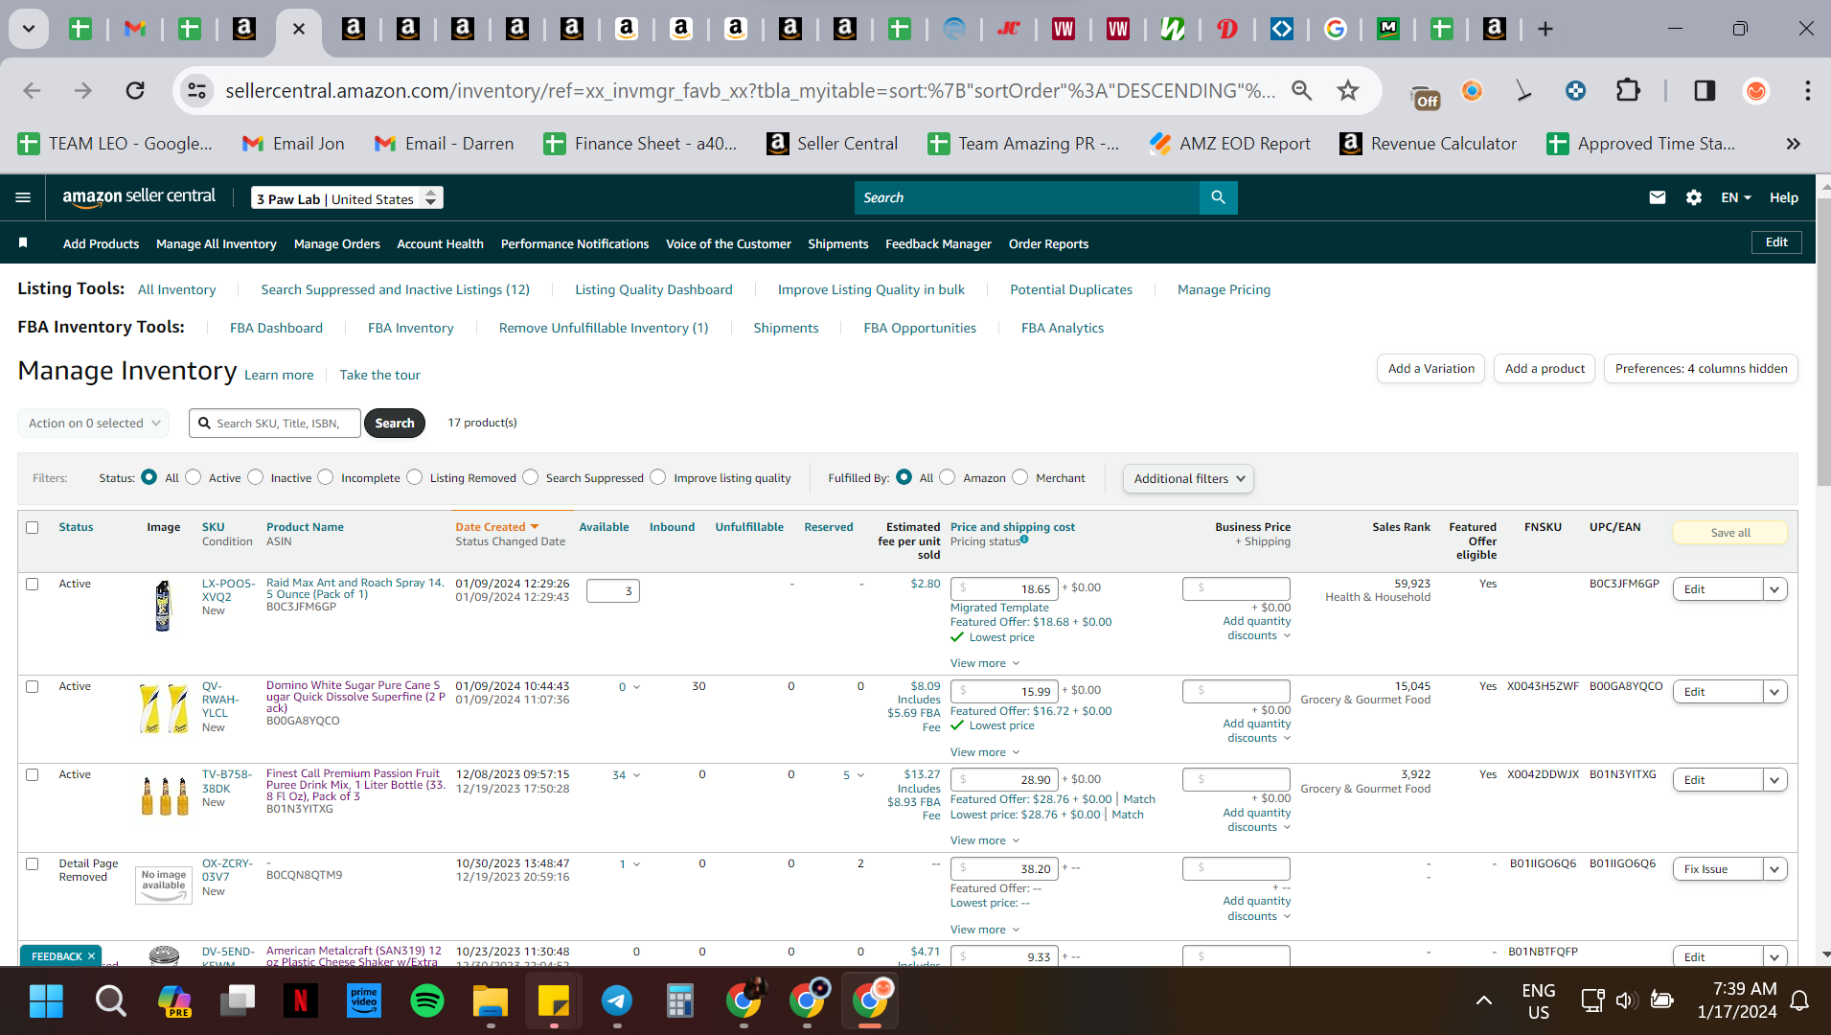This screenshot has width=1831, height=1035.
Task: Open Windows taskbar search
Action: tap(110, 1001)
